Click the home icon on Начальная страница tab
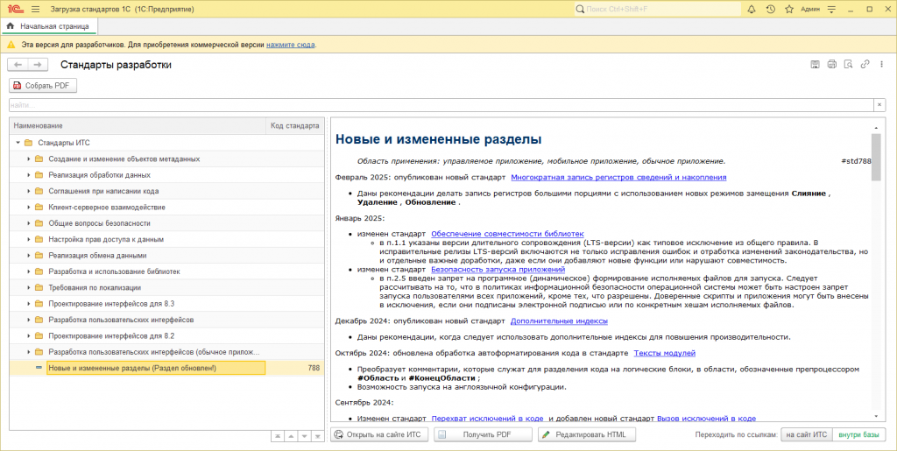 [11, 26]
